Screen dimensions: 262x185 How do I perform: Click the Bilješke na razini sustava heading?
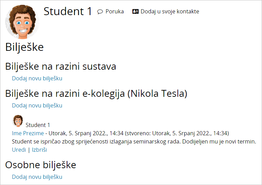[x=61, y=66]
